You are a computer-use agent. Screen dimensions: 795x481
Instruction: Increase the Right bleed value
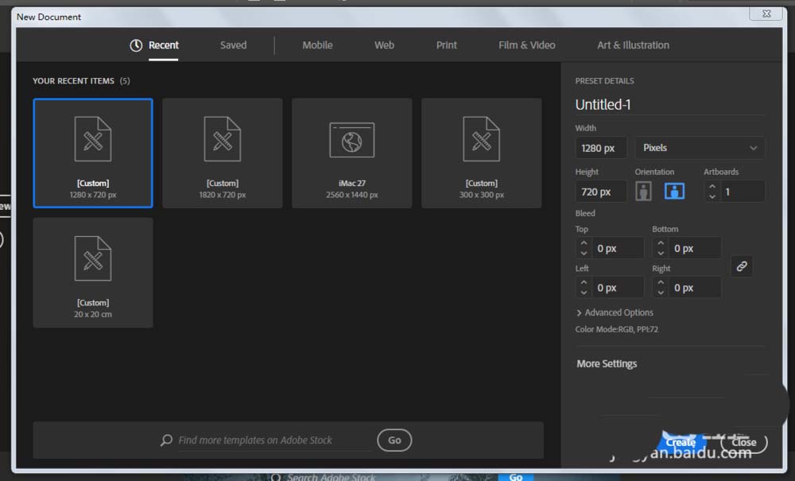pyautogui.click(x=661, y=282)
